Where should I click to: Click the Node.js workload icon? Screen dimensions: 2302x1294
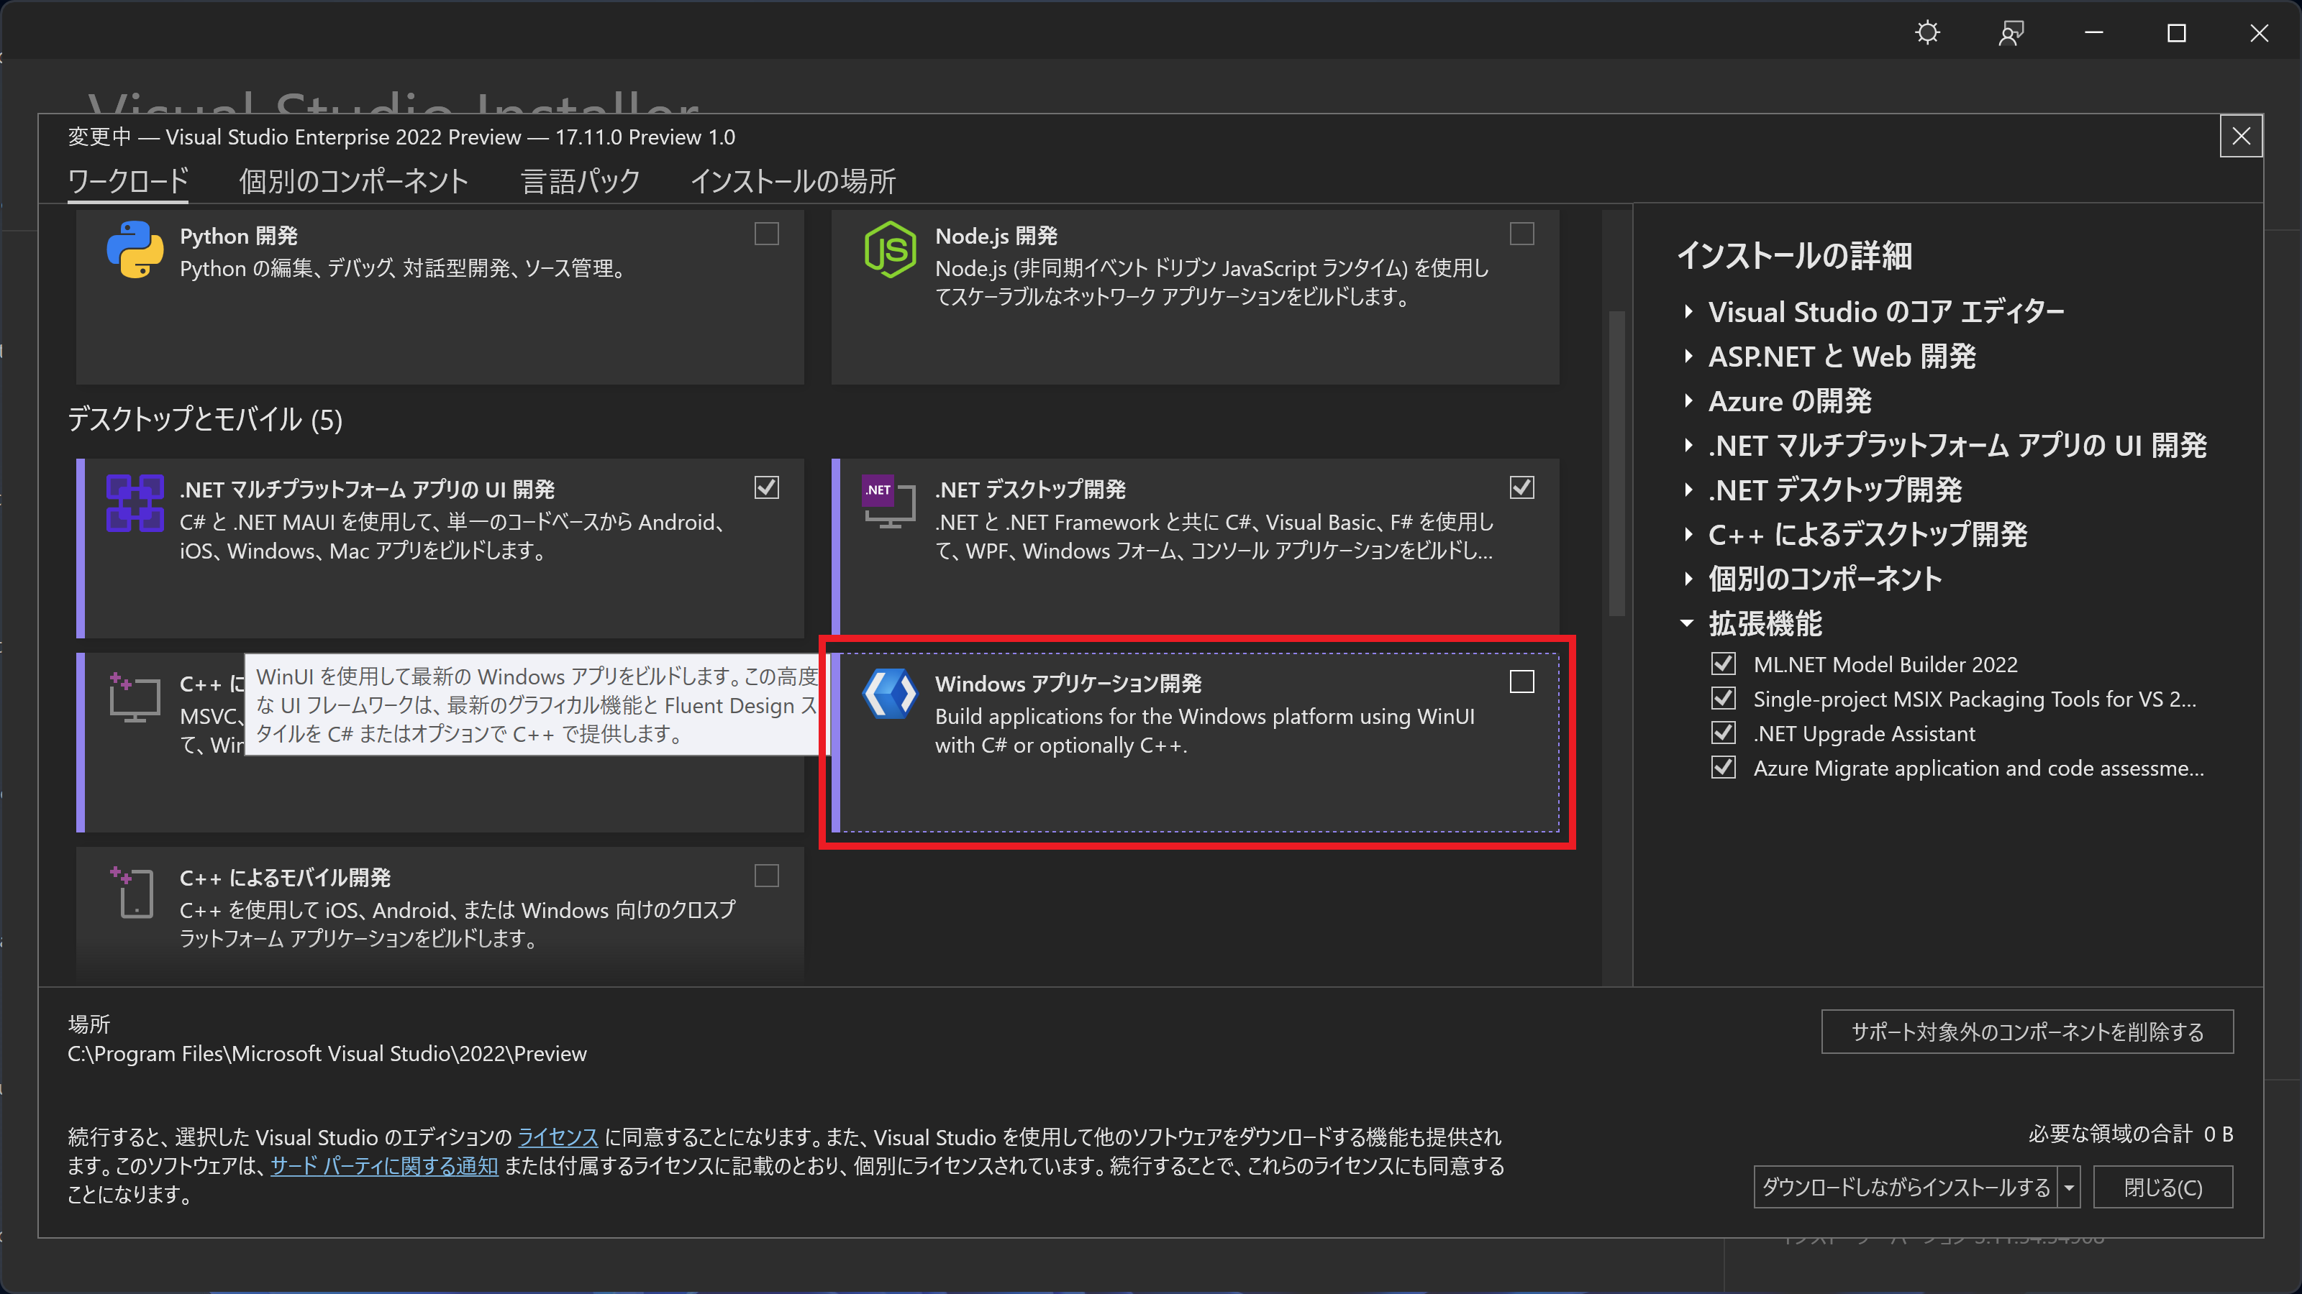coord(890,250)
